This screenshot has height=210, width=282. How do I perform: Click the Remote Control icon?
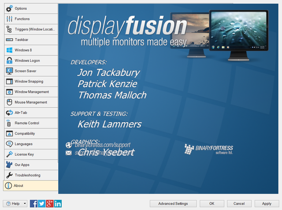click(x=9, y=123)
